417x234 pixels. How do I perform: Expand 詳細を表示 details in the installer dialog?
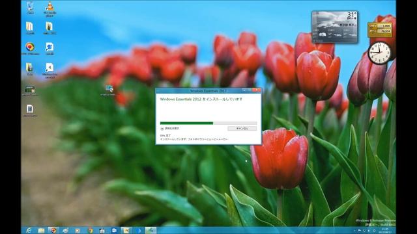[x=169, y=129]
